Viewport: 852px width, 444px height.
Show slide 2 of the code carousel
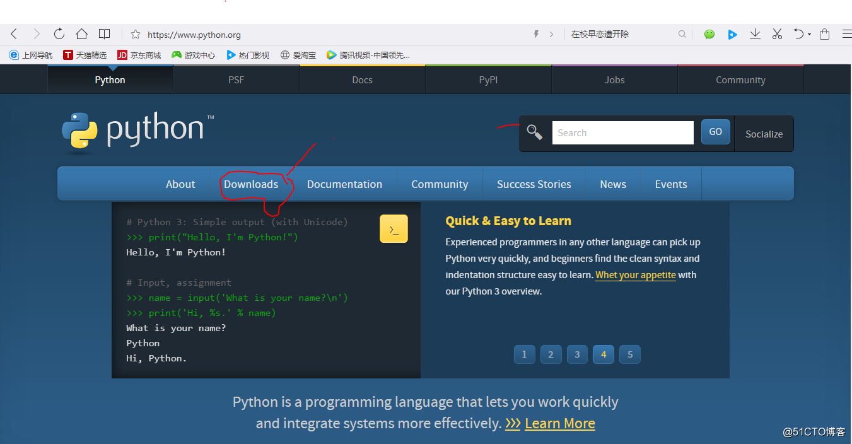551,354
